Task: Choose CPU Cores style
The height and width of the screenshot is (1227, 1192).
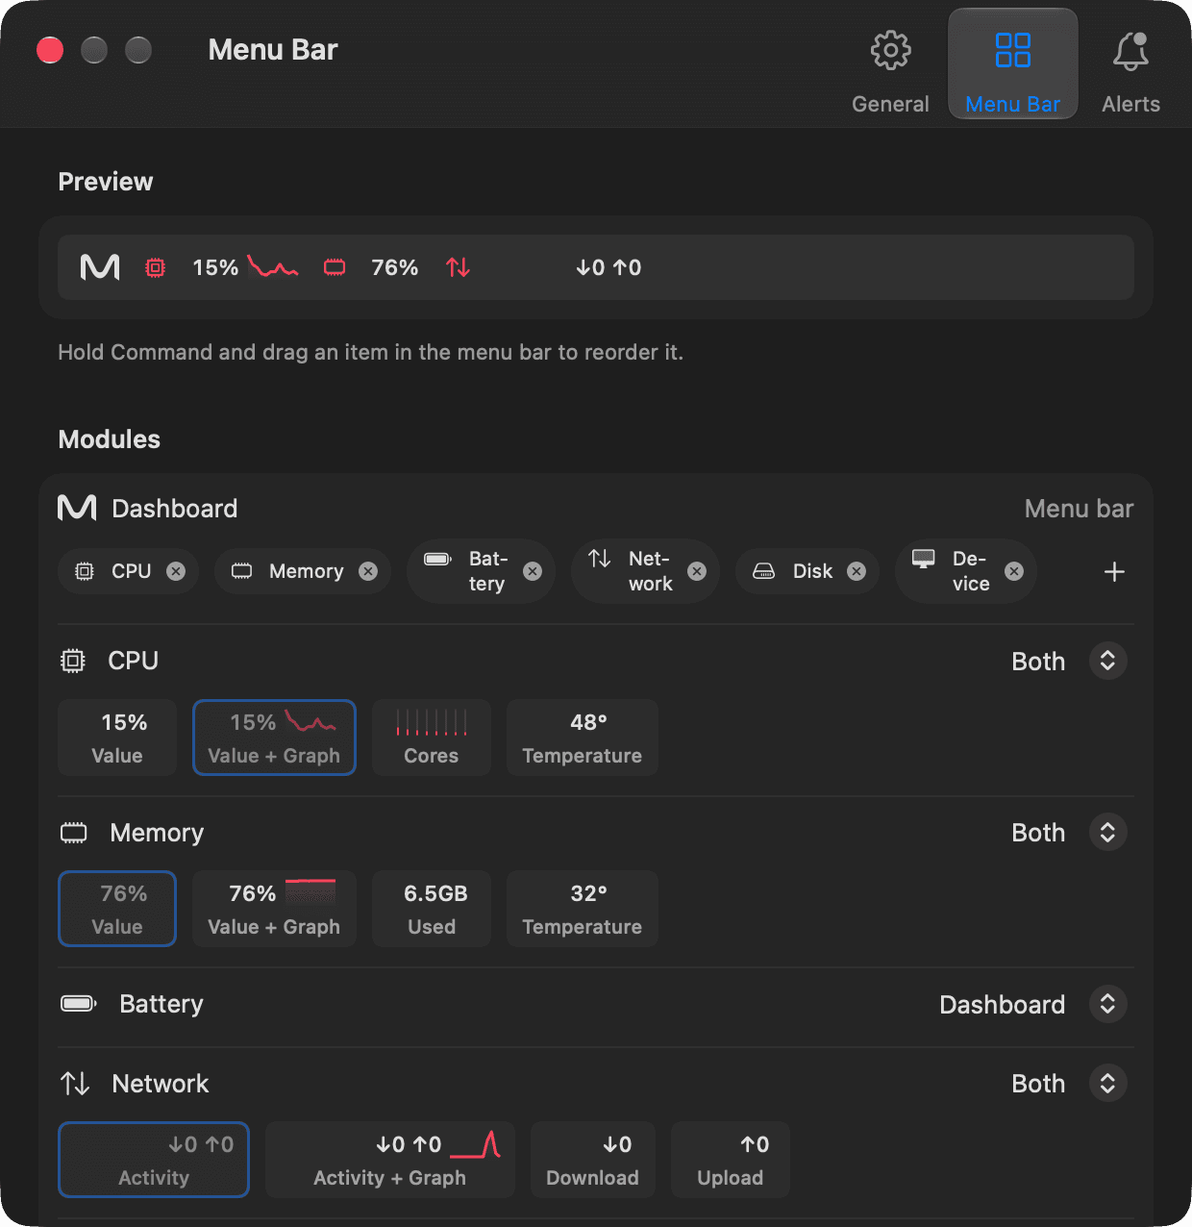Action: (432, 738)
